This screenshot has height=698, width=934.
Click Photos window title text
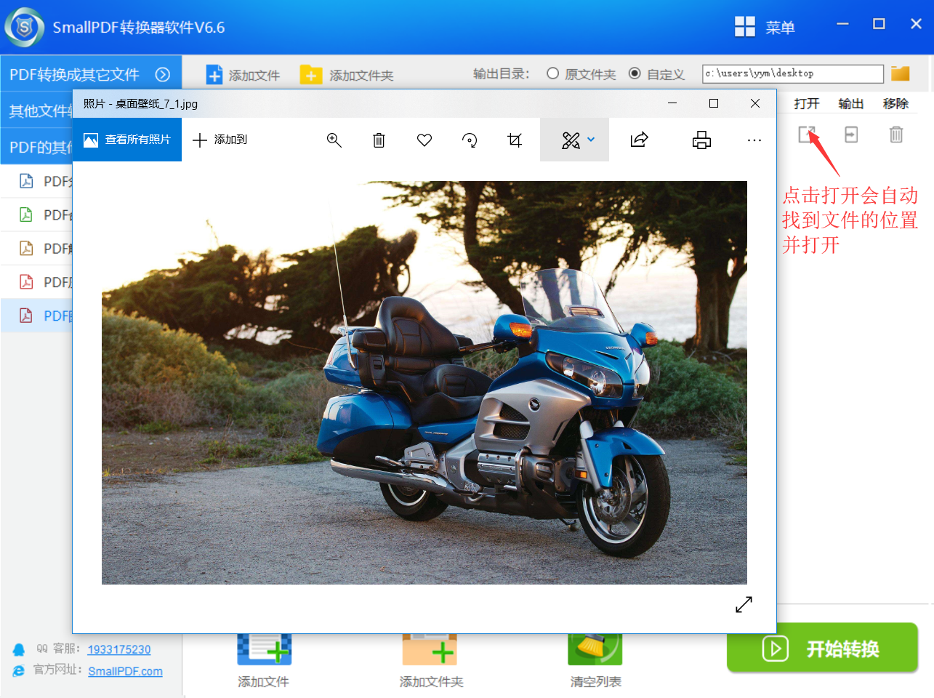(x=140, y=103)
